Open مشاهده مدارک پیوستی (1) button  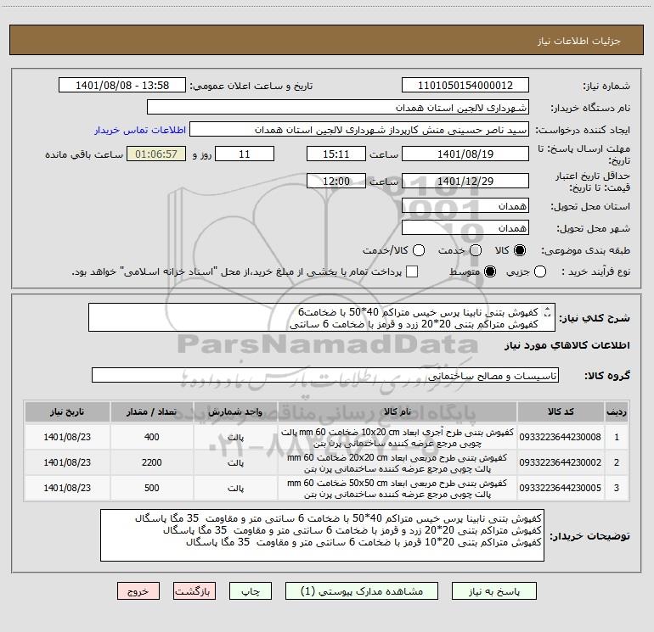pyautogui.click(x=362, y=591)
